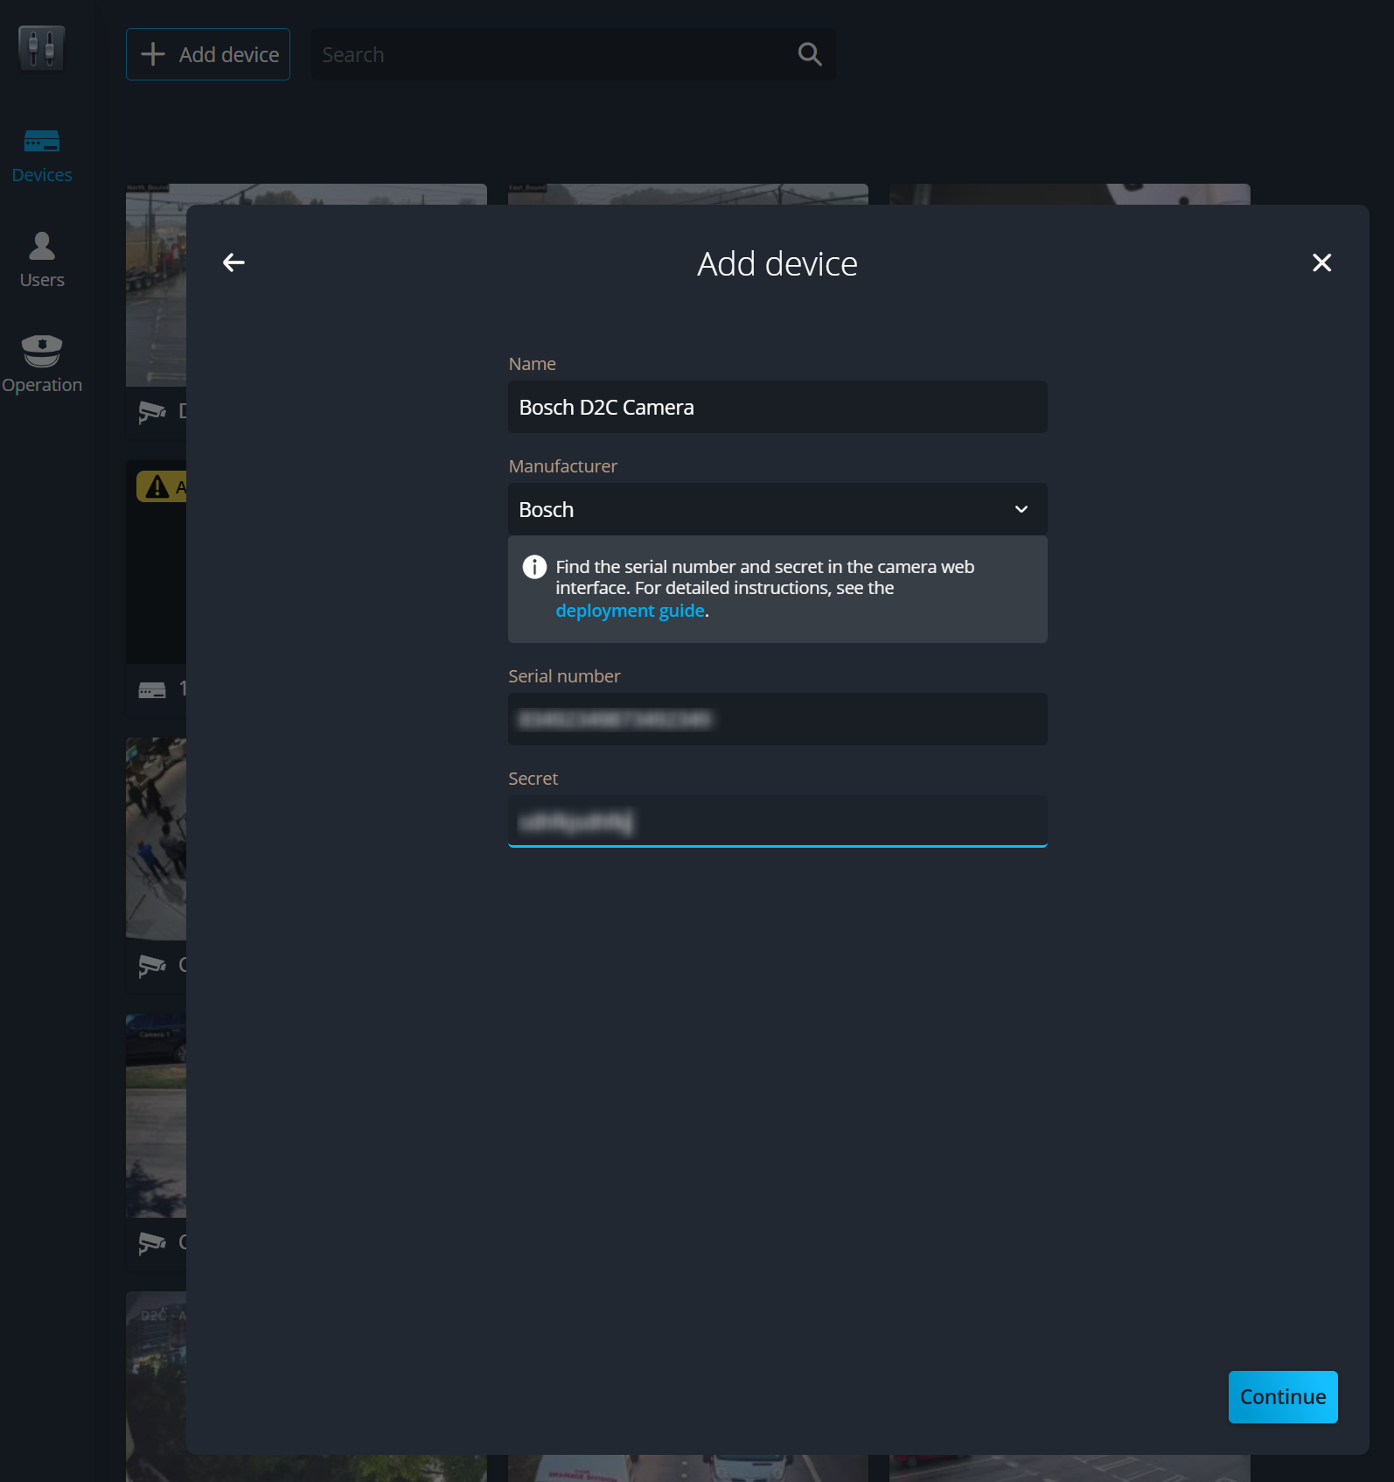The height and width of the screenshot is (1482, 1394).
Task: Click the app logo icon in sidebar
Action: point(41,47)
